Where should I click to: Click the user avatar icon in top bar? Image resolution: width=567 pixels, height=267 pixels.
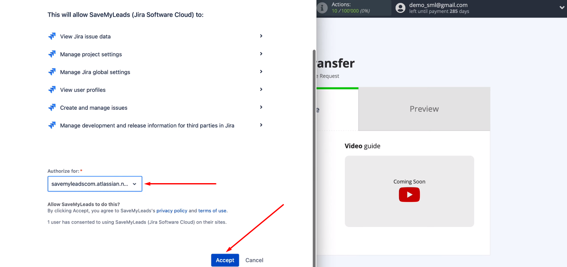tap(401, 8)
